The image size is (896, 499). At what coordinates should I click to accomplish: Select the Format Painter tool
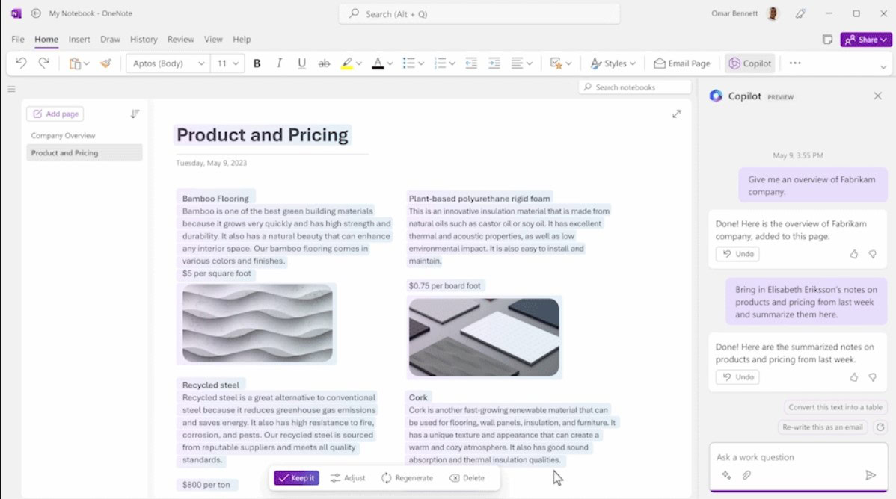pyautogui.click(x=105, y=63)
